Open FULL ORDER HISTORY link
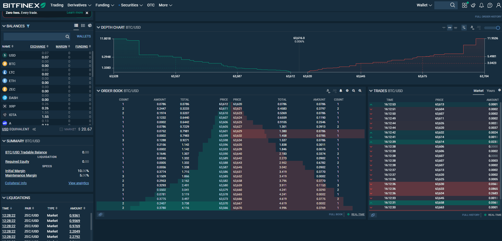Screen dimensions: 502x241 [x=488, y=16]
